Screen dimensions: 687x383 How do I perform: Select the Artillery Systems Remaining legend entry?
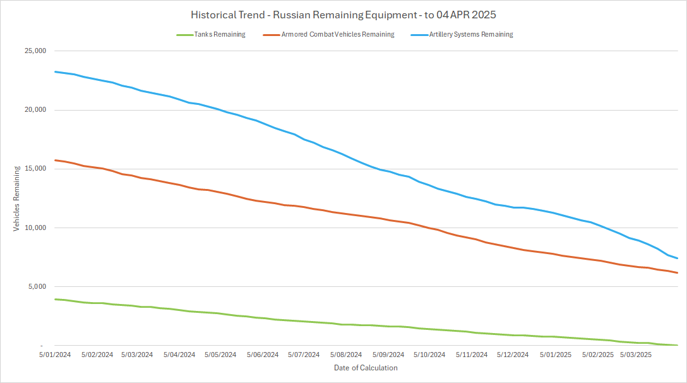tap(470, 35)
